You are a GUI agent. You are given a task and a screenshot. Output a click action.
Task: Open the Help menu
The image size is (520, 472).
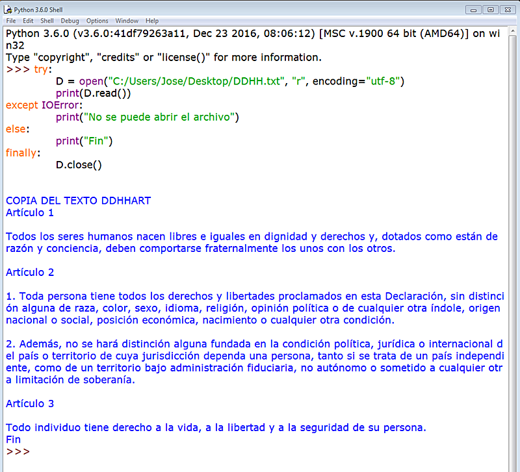coord(151,21)
